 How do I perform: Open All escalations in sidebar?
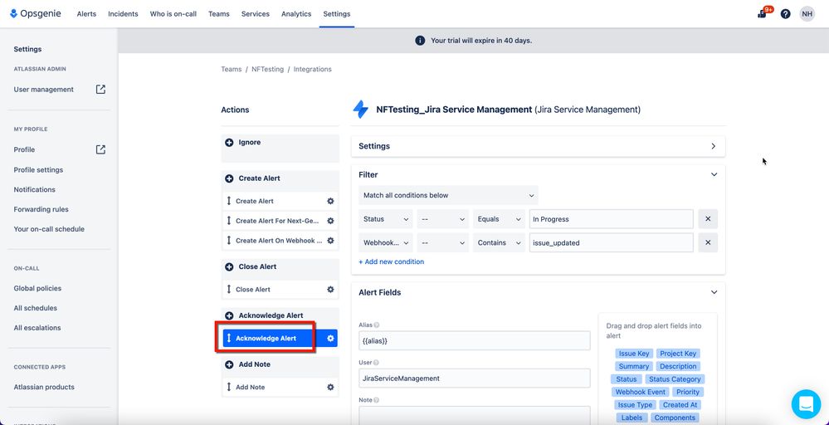(x=37, y=328)
